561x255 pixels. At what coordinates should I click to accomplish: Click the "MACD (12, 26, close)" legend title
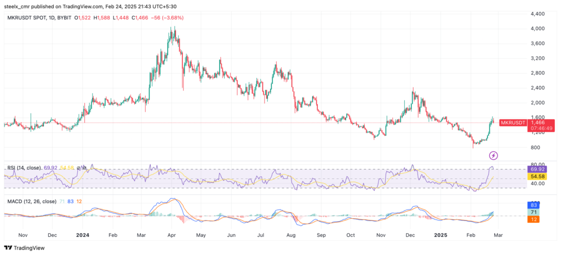pyautogui.click(x=32, y=201)
